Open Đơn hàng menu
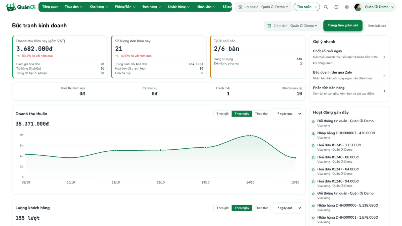The width and height of the screenshot is (402, 226). pos(152,7)
